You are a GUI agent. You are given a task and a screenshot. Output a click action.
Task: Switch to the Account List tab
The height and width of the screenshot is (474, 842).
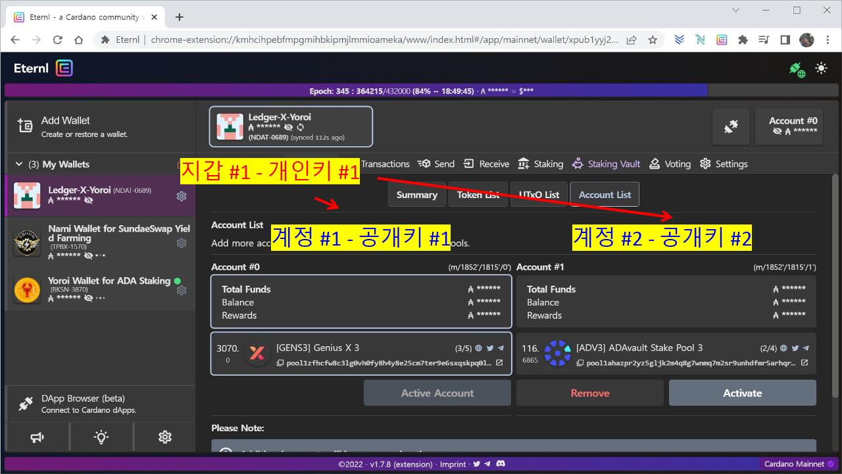pyautogui.click(x=605, y=195)
